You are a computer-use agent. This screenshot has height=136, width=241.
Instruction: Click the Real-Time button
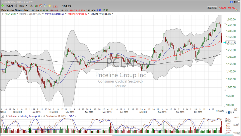[212, 8]
